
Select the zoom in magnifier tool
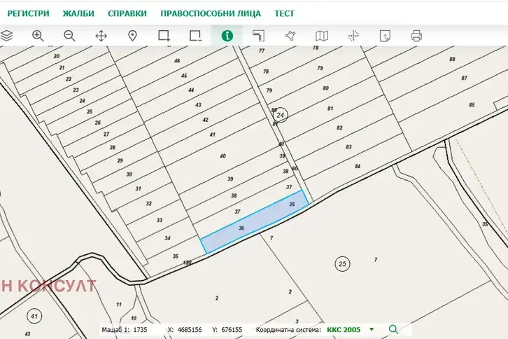pyautogui.click(x=38, y=35)
